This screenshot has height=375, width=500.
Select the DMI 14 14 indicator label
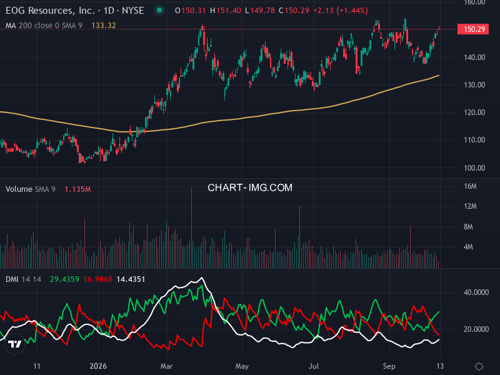point(23,279)
